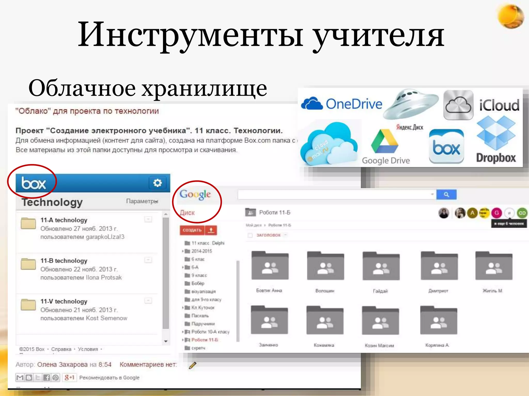The height and width of the screenshot is (396, 529).
Task: Open the Зайченко shared folder
Action: point(269,320)
